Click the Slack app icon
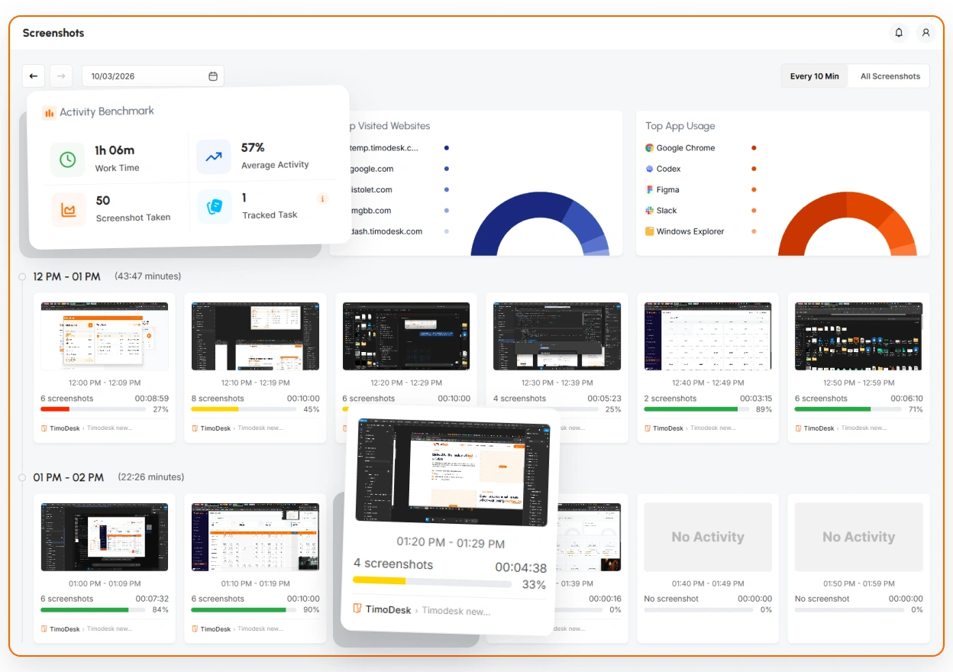The height and width of the screenshot is (672, 953). pos(650,210)
